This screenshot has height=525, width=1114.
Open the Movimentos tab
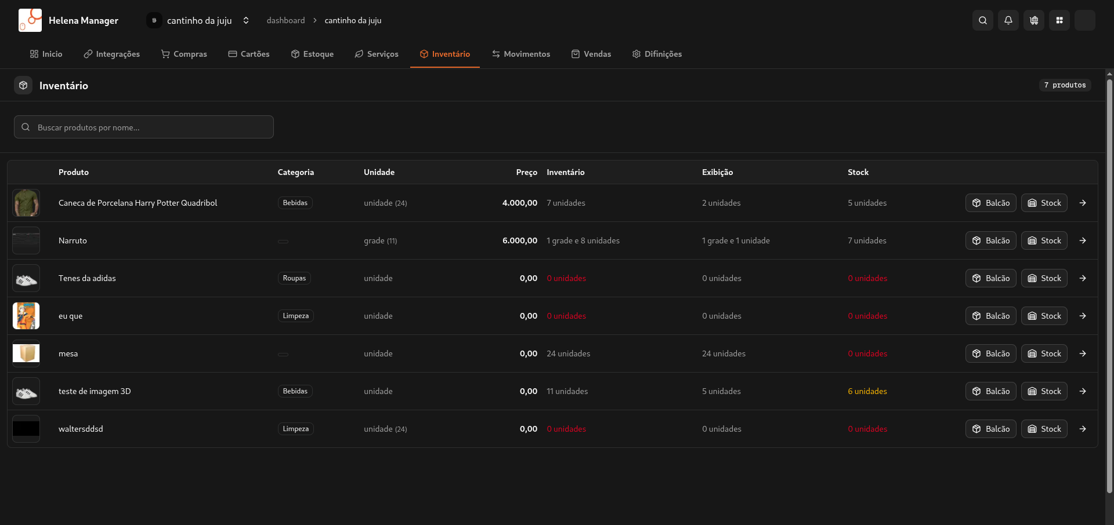click(x=520, y=54)
